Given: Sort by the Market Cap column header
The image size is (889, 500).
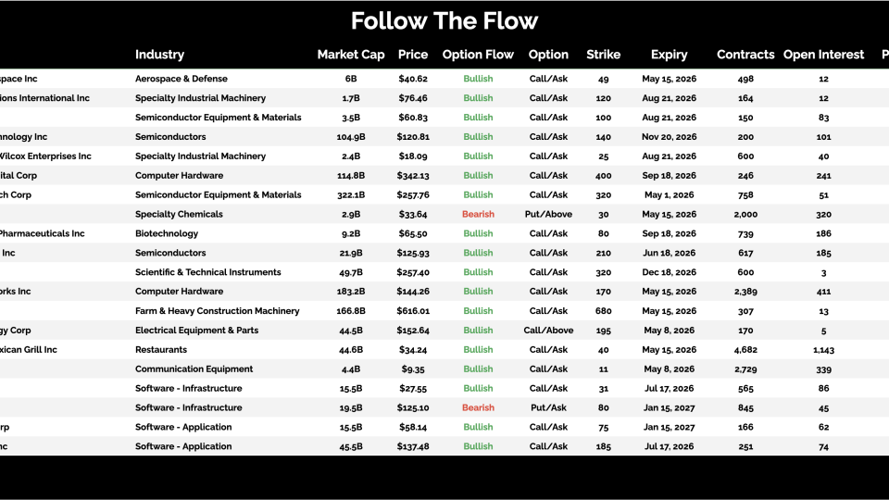Looking at the screenshot, I should coord(351,55).
